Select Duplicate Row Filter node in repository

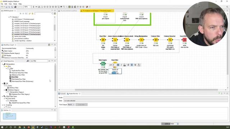click(18, 71)
